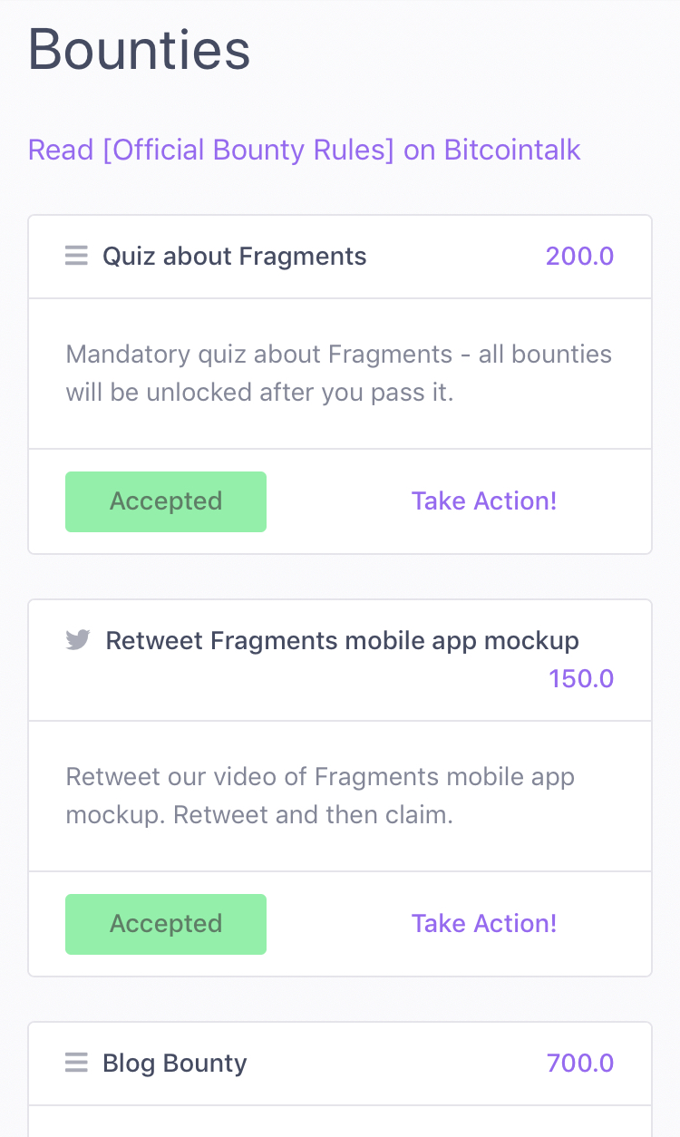Screen dimensions: 680x1137
Task: Click list icon beside Quiz about Fragments
Action: tap(77, 257)
